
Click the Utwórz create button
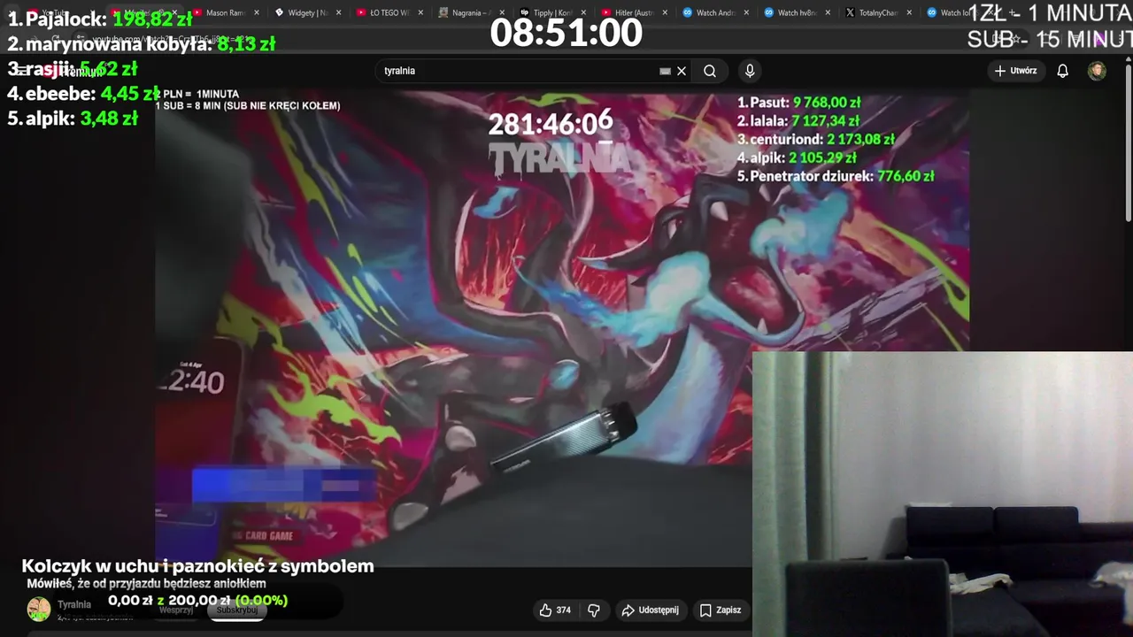1015,71
